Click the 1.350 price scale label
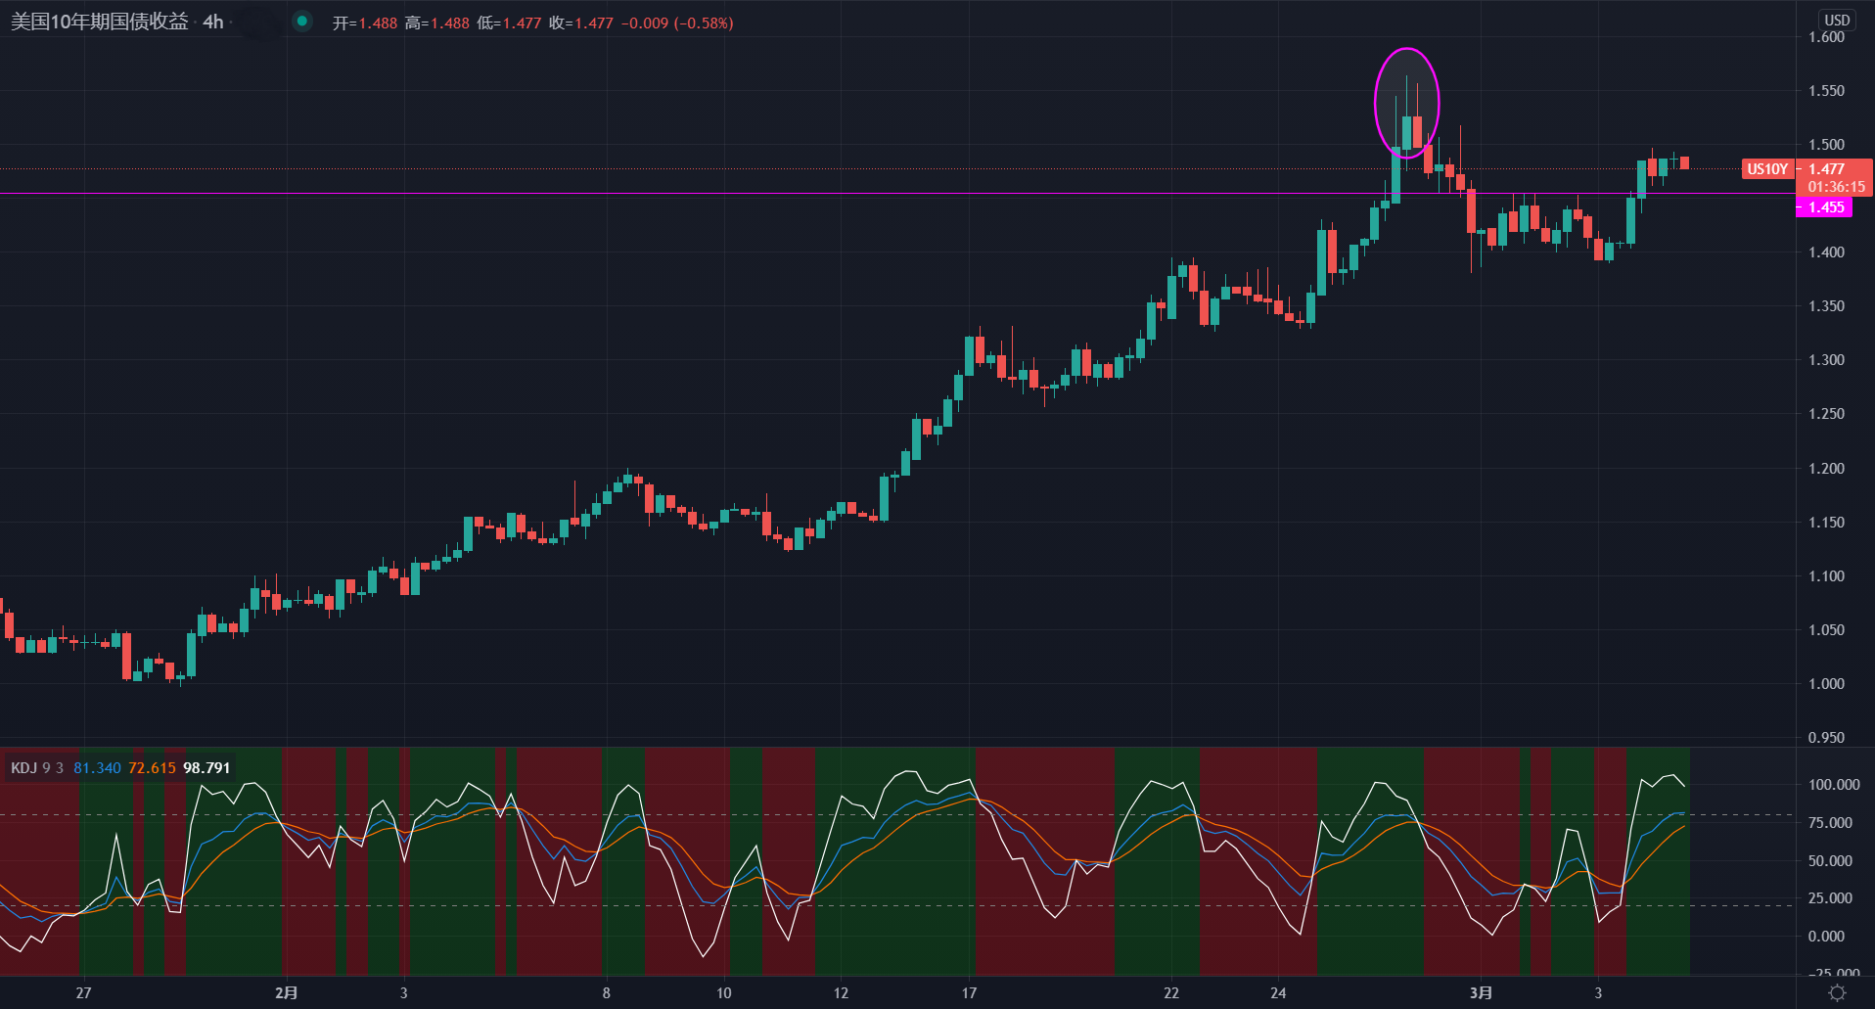1875x1009 pixels. (x=1826, y=306)
